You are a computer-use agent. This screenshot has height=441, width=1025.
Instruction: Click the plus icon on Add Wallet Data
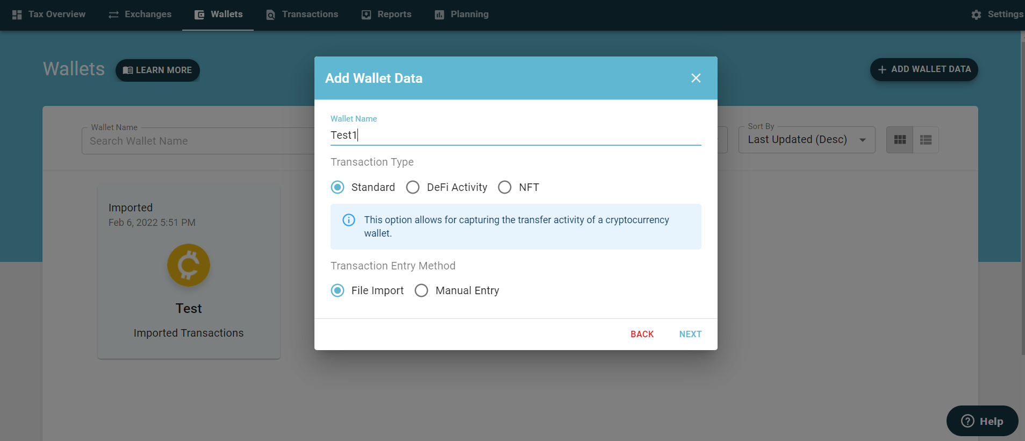point(882,69)
